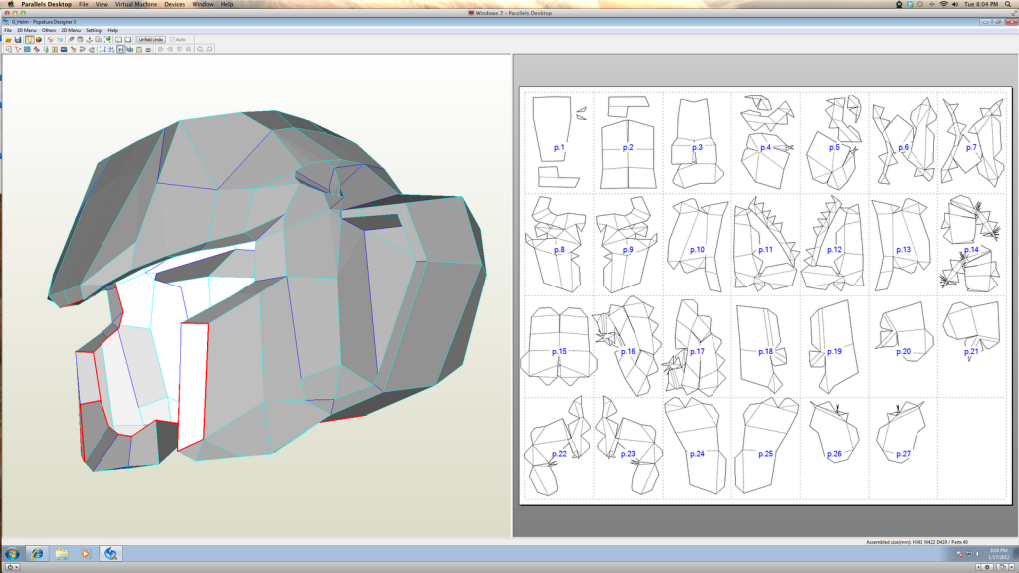
Task: Click the first red select icon in second toolbar row
Action: [x=8, y=49]
